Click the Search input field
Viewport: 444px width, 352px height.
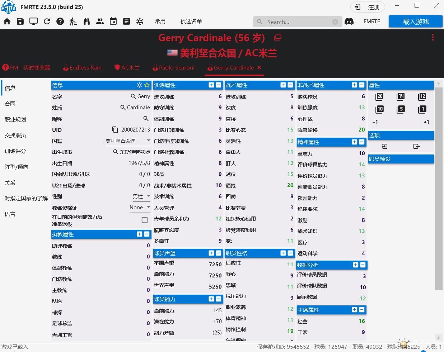[297, 22]
